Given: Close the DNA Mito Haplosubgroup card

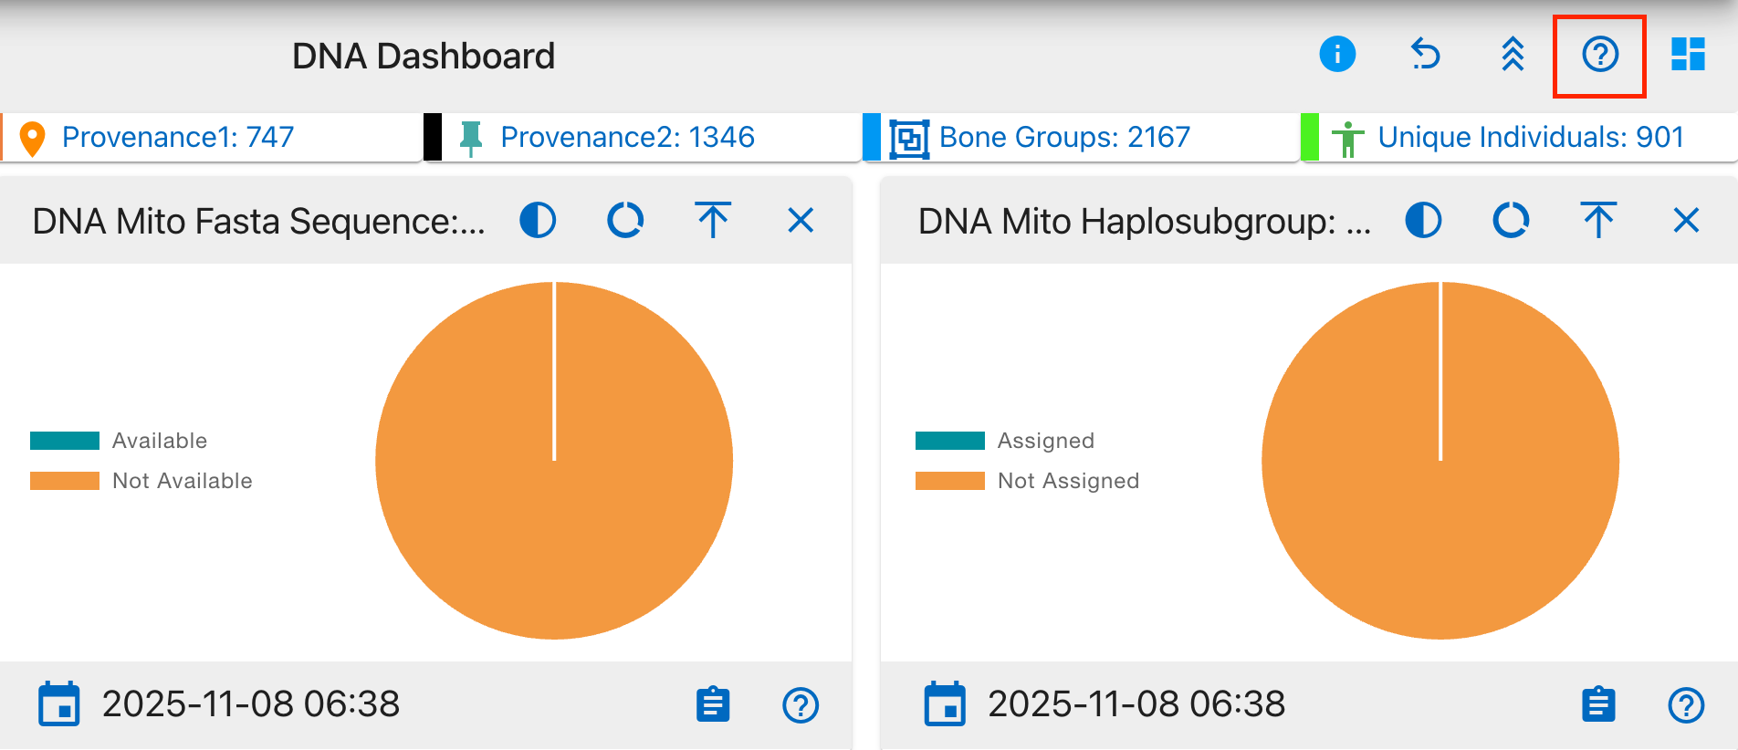Looking at the screenshot, I should (1686, 221).
